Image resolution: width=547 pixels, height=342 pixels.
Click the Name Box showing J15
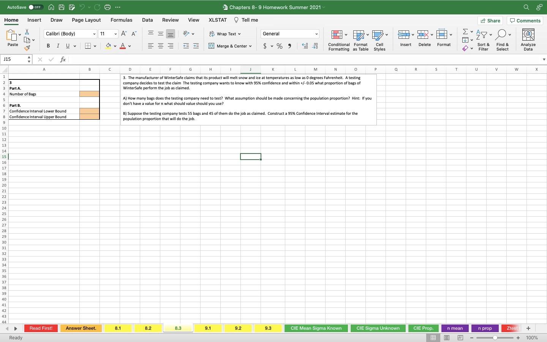[x=13, y=59]
